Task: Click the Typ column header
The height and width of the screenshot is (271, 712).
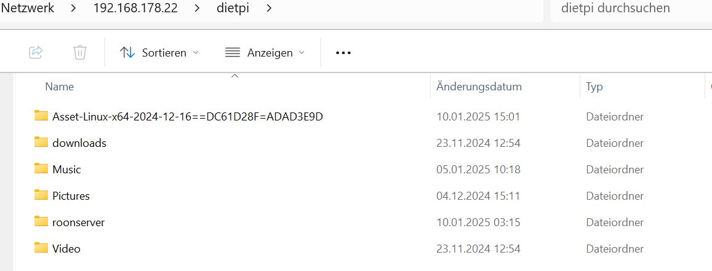Action: pos(594,87)
